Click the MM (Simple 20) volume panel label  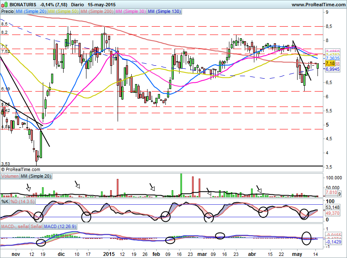pyautogui.click(x=36, y=176)
